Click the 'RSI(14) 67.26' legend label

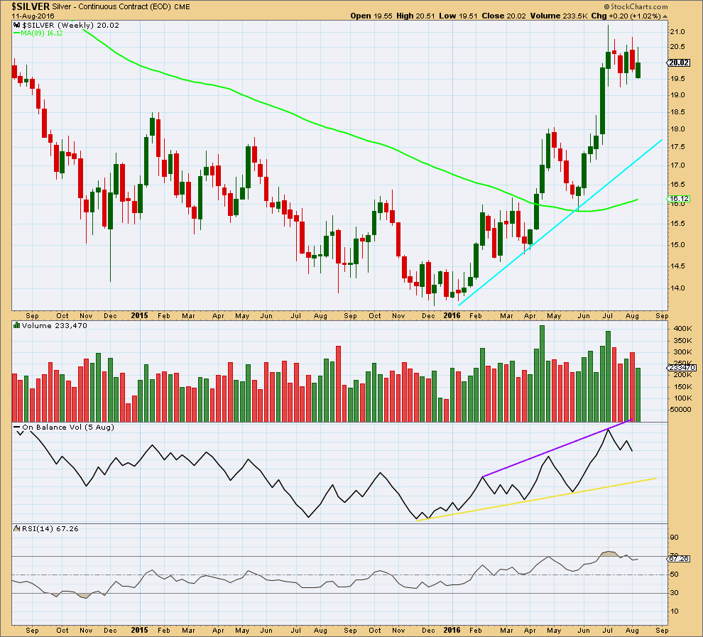tap(50, 529)
